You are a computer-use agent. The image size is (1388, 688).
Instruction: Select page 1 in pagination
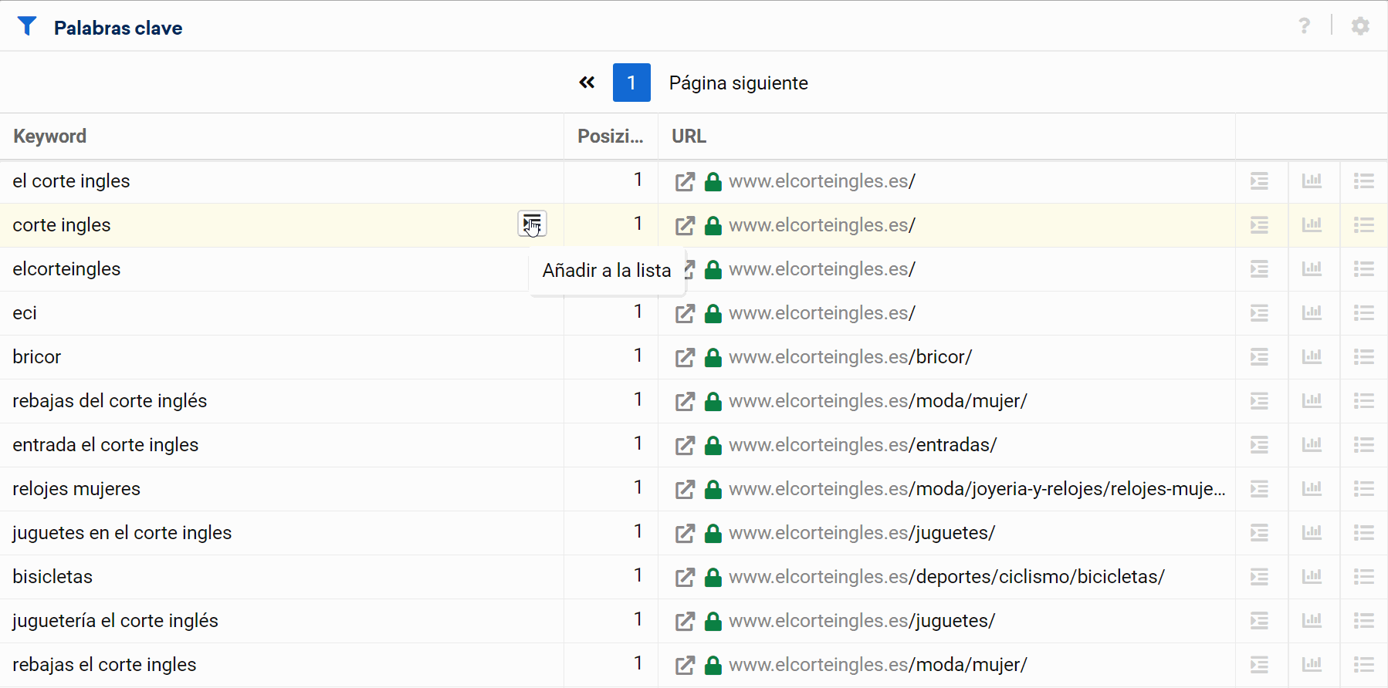point(631,83)
